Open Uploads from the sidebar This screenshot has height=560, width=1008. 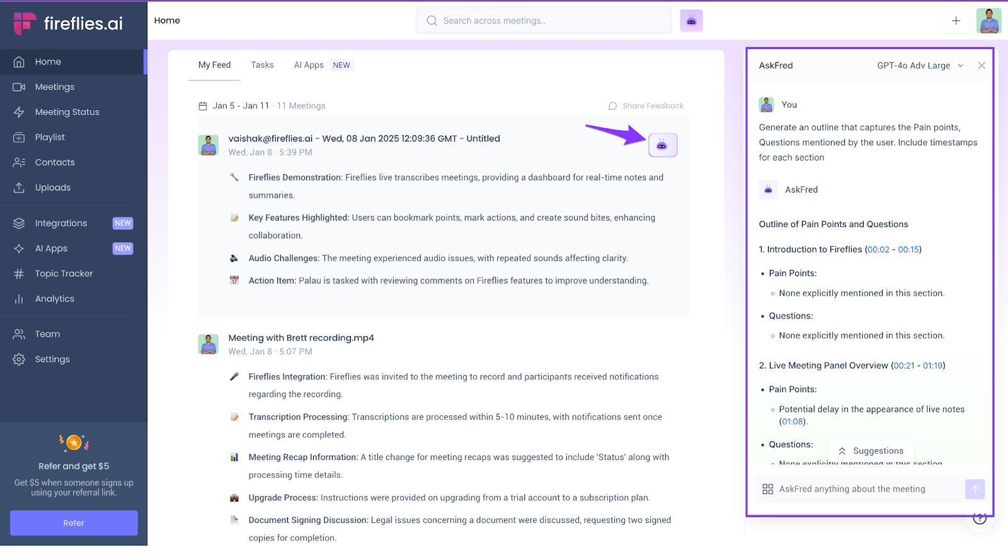point(73,188)
